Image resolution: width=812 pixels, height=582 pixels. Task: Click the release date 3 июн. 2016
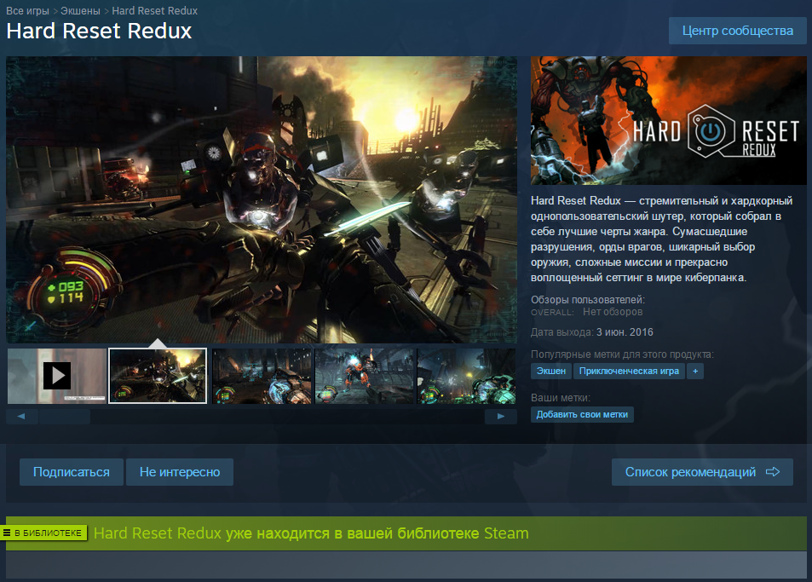click(625, 332)
